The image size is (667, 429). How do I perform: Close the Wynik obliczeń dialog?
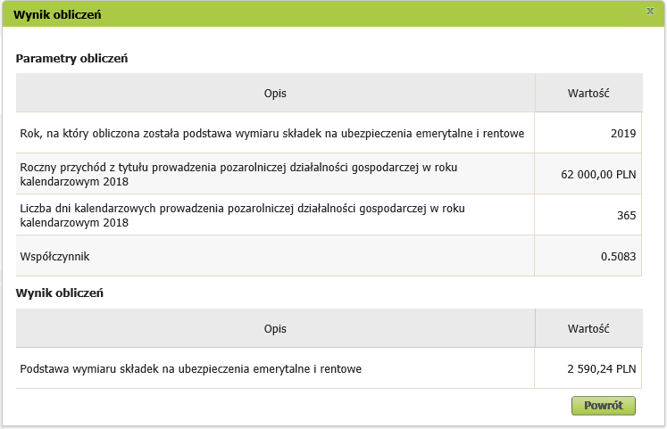pos(650,11)
